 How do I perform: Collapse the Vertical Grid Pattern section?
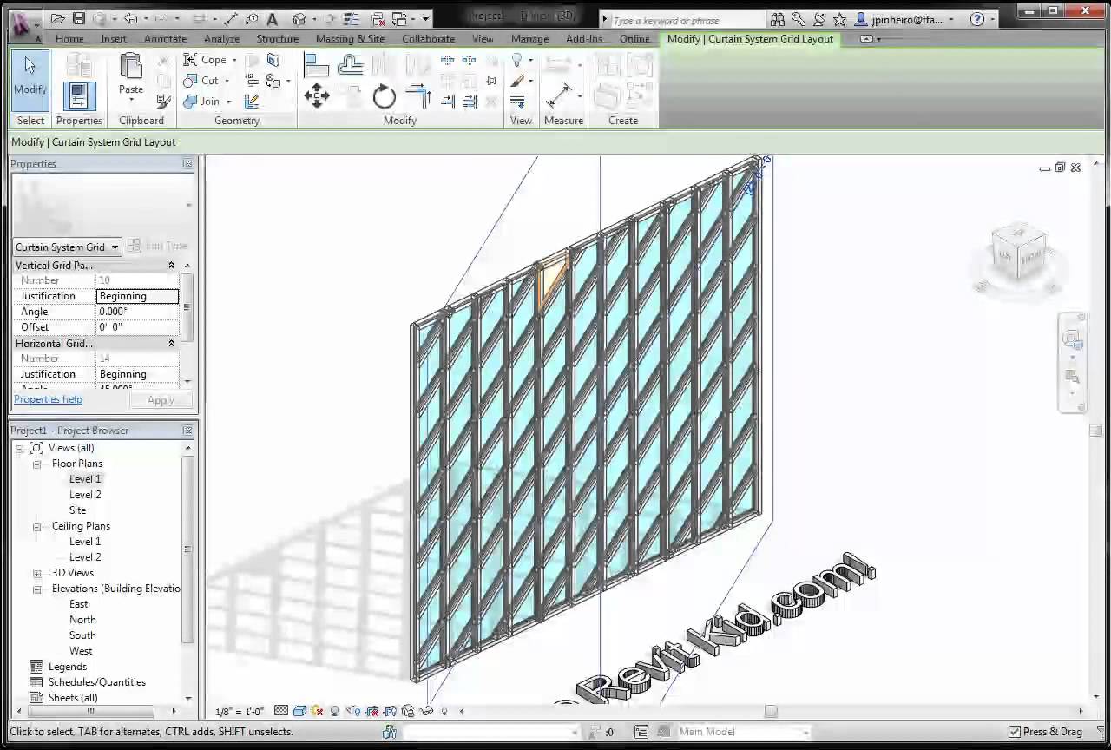click(x=170, y=265)
